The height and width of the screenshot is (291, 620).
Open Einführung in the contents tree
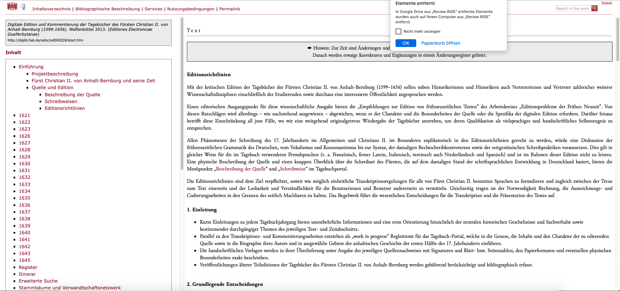(31, 67)
